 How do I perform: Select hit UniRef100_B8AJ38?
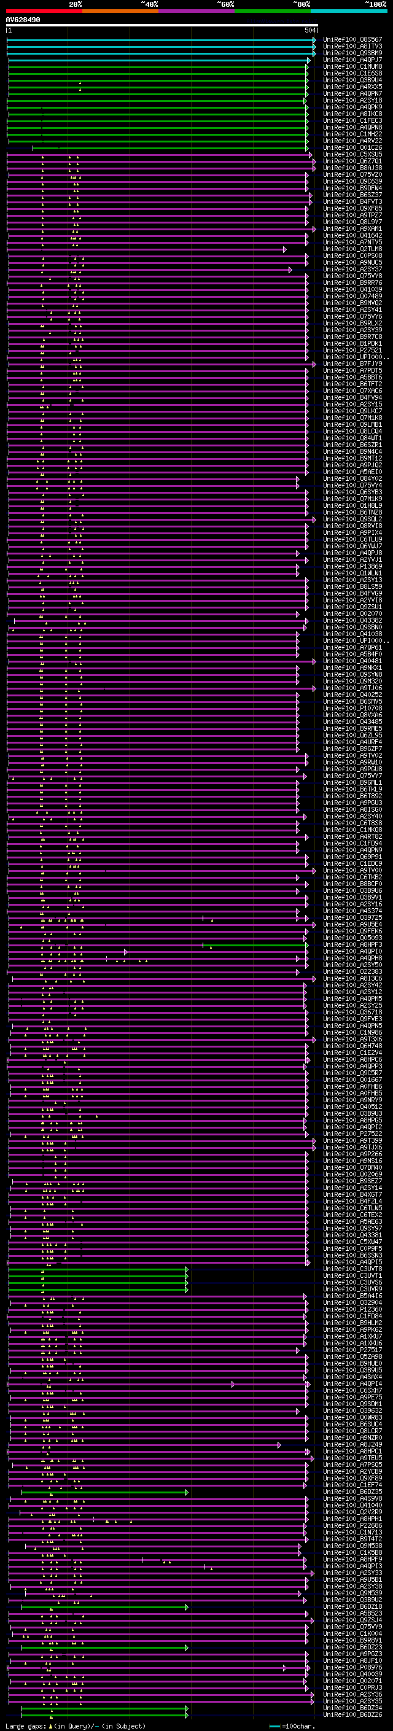pyautogui.click(x=352, y=168)
